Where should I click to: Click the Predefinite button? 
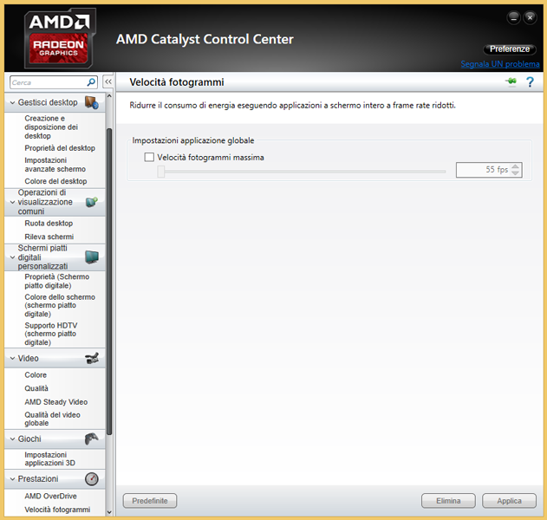tap(150, 501)
